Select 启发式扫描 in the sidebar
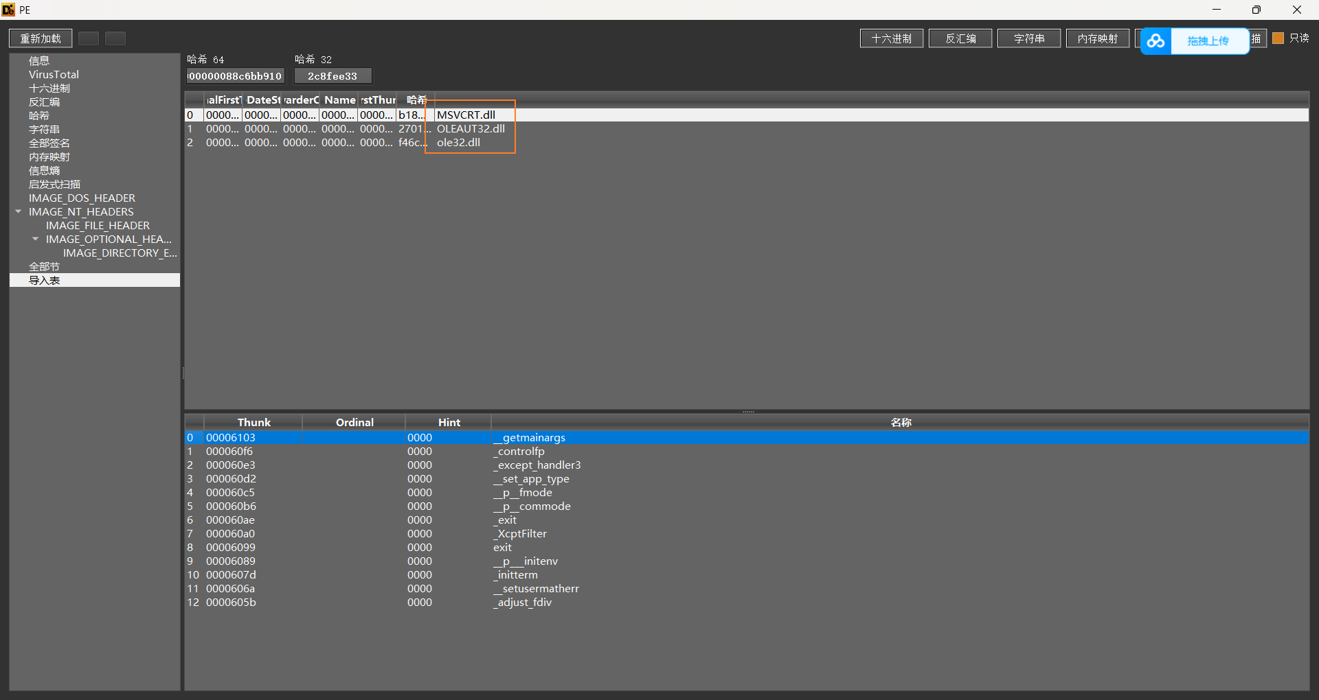The width and height of the screenshot is (1319, 700). click(x=54, y=184)
